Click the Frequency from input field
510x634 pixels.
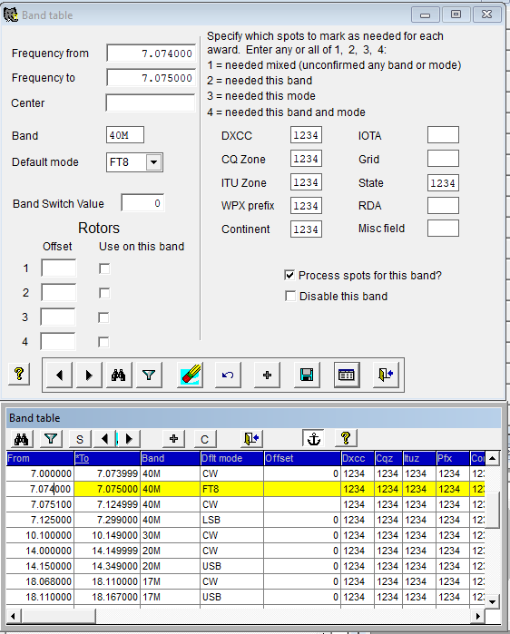click(151, 54)
